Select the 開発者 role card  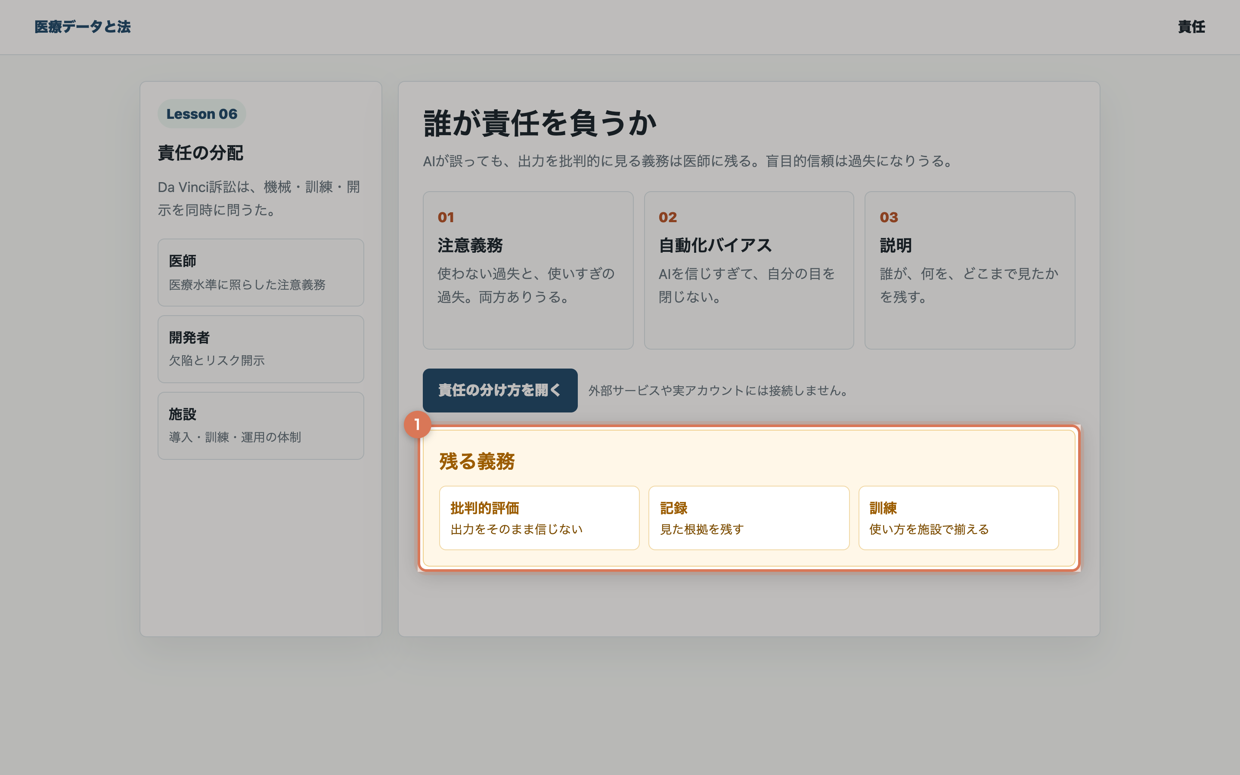(261, 349)
